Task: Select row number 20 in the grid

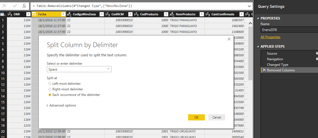Action: click(3, 131)
